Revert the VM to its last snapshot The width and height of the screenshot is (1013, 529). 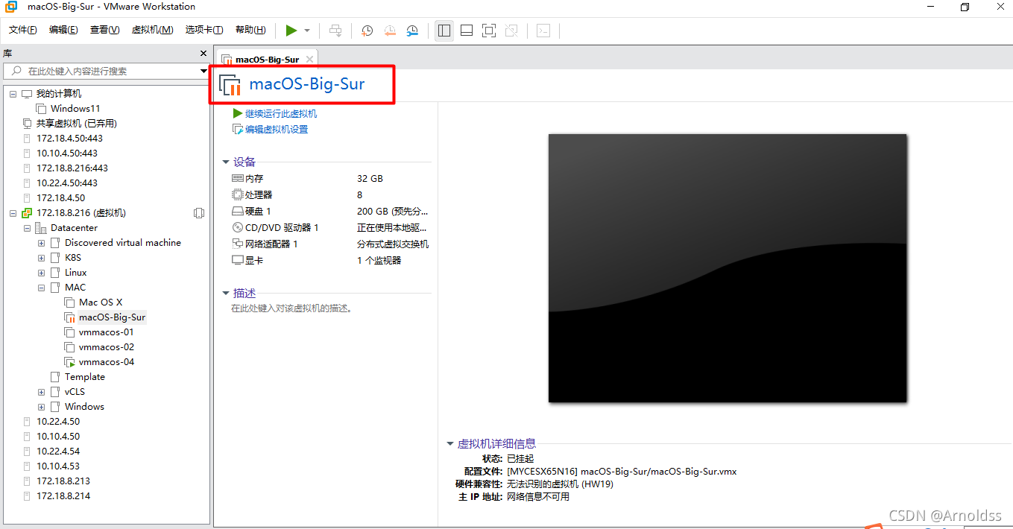390,31
